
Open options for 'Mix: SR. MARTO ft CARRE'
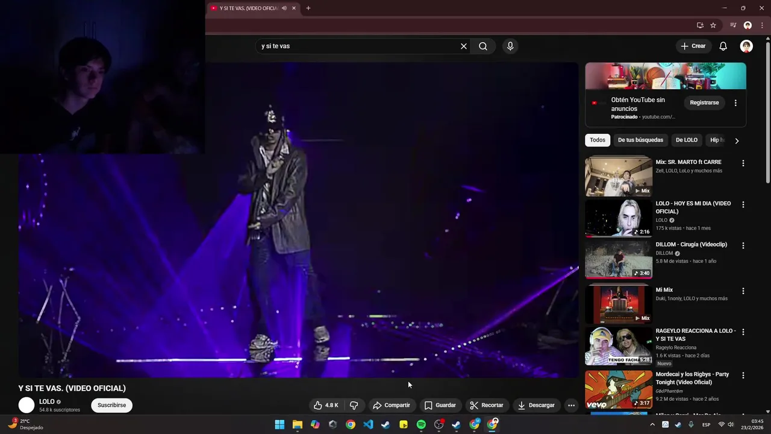(743, 163)
